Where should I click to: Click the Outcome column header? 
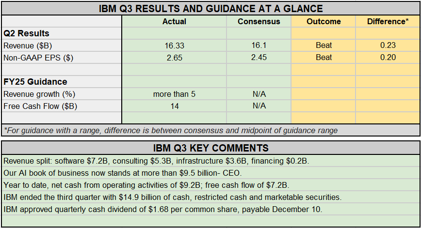(x=324, y=21)
